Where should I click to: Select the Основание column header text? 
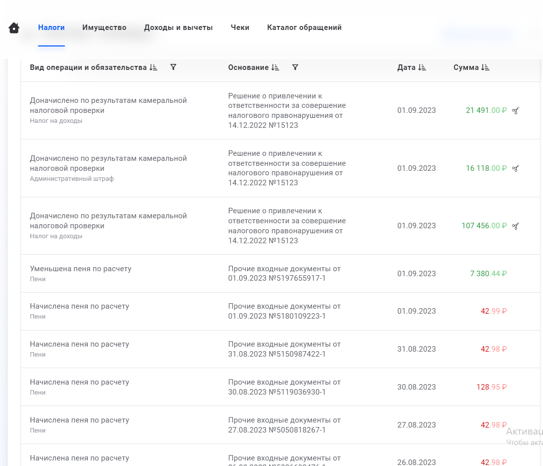click(248, 67)
